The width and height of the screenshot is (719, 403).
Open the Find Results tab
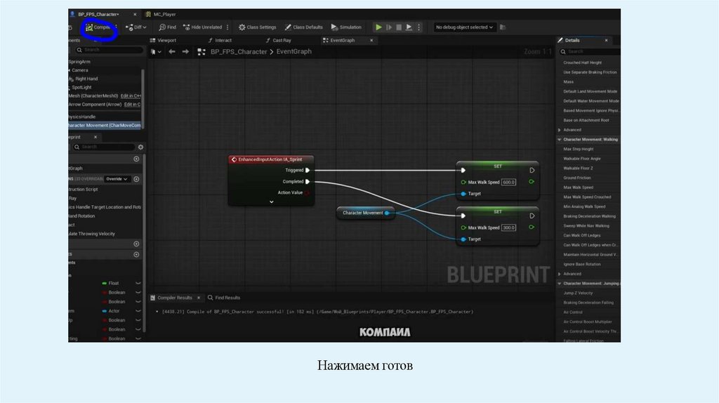[224, 298]
